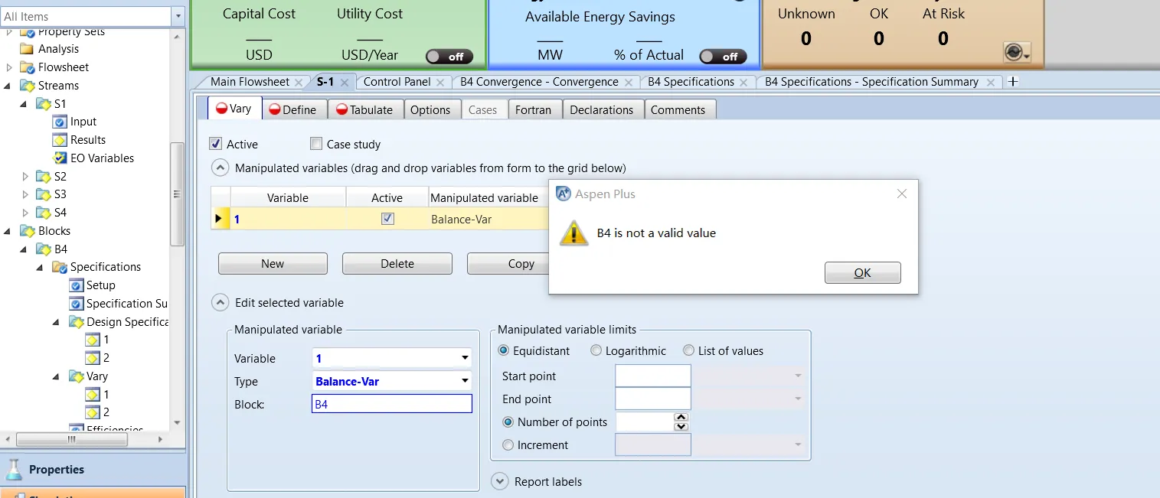Click the plus icon to add tab
This screenshot has width=1160, height=498.
1012,82
